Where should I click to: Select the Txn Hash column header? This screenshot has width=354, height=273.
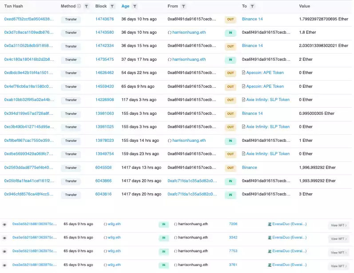click(x=13, y=6)
